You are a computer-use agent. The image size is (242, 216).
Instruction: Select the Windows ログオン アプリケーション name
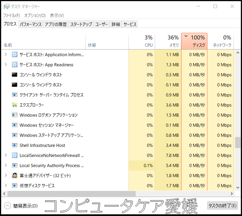pyautogui.click(x=48, y=115)
